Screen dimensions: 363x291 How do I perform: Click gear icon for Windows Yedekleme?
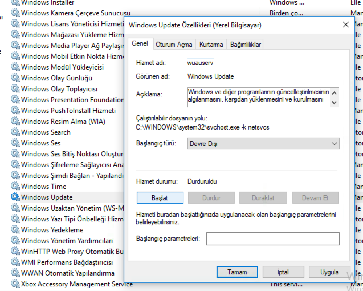(15, 230)
